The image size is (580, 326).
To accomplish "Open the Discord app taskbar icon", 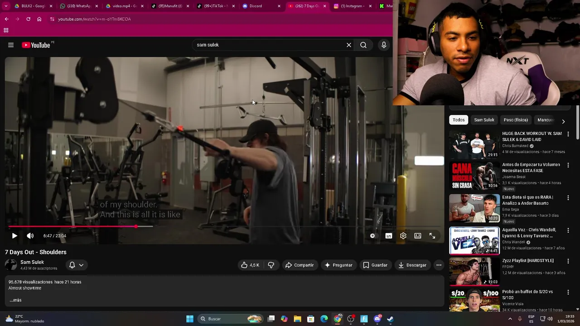I will point(377,319).
